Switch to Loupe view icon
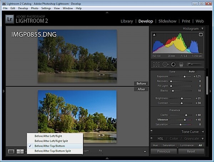The width and height of the screenshot is (214, 162). (11, 151)
